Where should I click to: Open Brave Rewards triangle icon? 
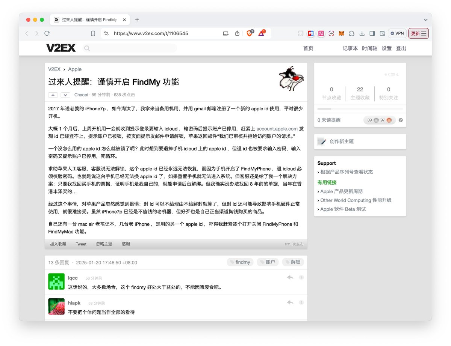(262, 33)
